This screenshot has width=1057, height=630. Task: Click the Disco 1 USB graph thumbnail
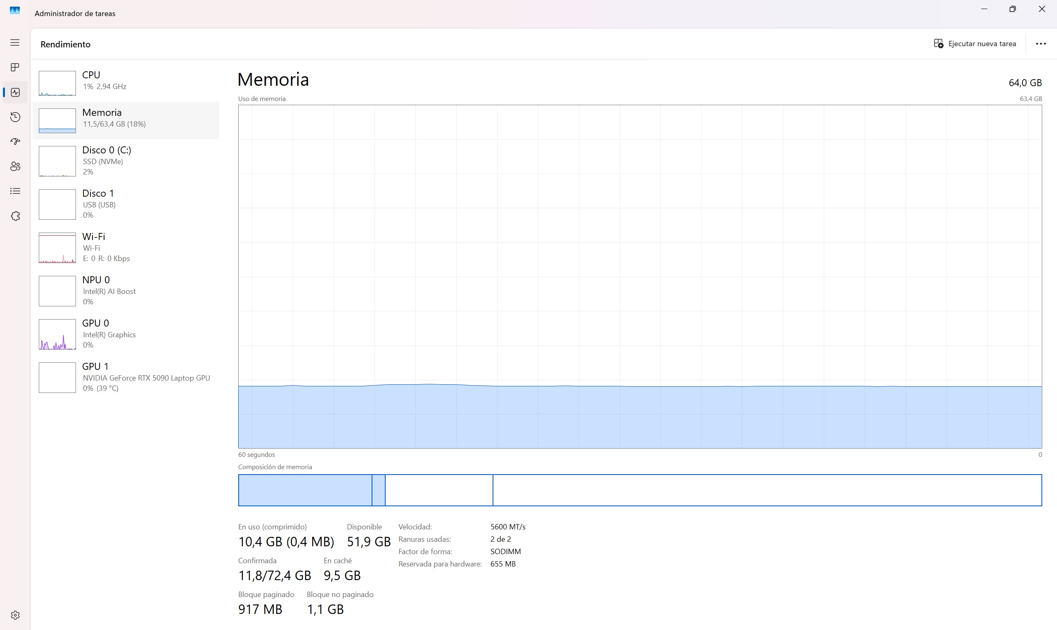coord(57,205)
